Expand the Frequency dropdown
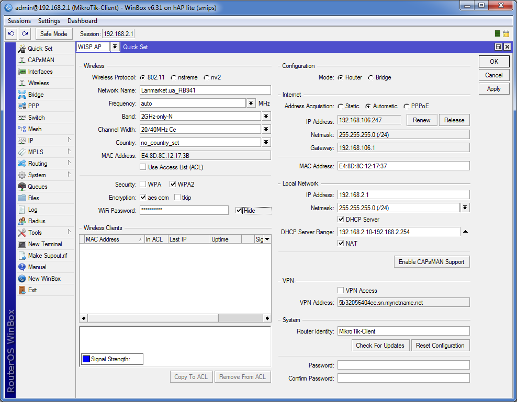The image size is (517, 402). [x=251, y=103]
